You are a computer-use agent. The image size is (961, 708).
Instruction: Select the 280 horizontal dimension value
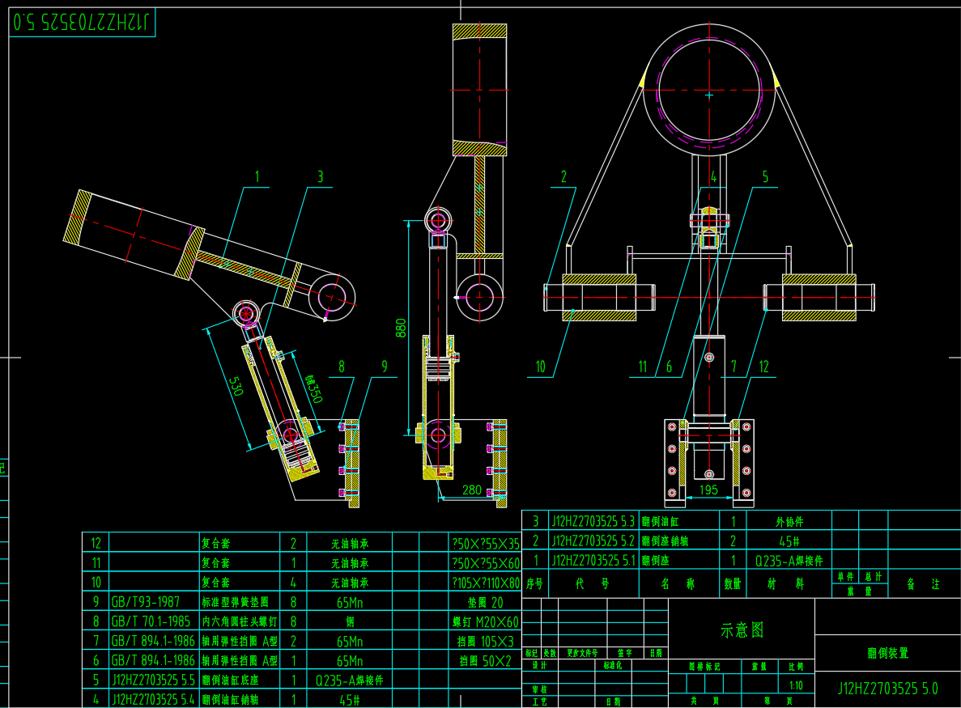[x=472, y=490]
